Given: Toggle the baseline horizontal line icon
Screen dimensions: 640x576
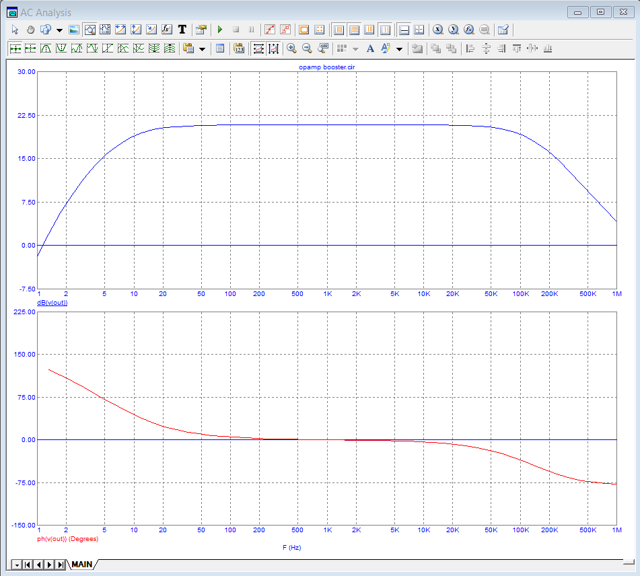Looking at the screenshot, I should click(404, 30).
